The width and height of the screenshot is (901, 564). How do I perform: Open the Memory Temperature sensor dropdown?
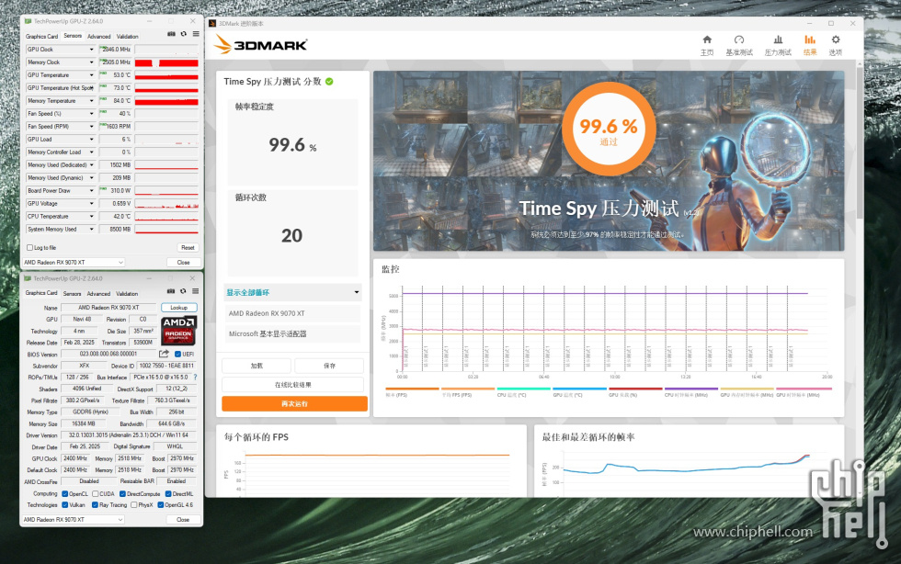click(91, 100)
